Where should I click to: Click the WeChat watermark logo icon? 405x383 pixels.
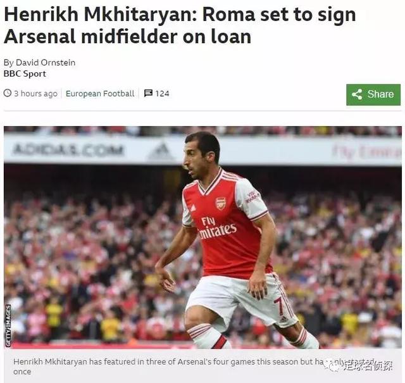[333, 366]
